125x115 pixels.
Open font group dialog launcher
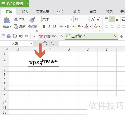[100, 31]
